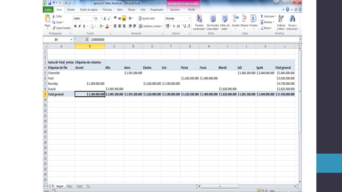The height and width of the screenshot is (192, 342).
Task: Decrease font size with small A icon
Action: click(x=109, y=18)
